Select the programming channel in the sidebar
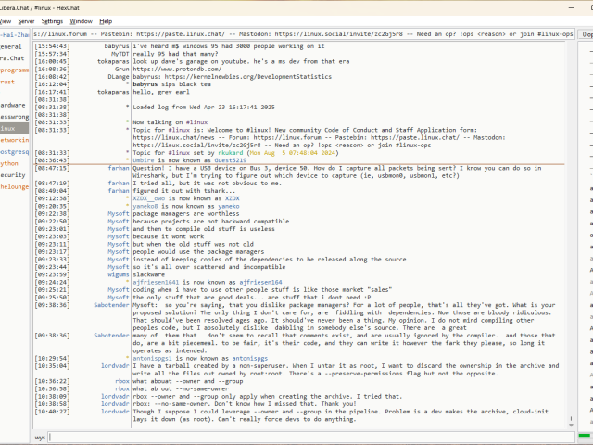 (x=13, y=70)
